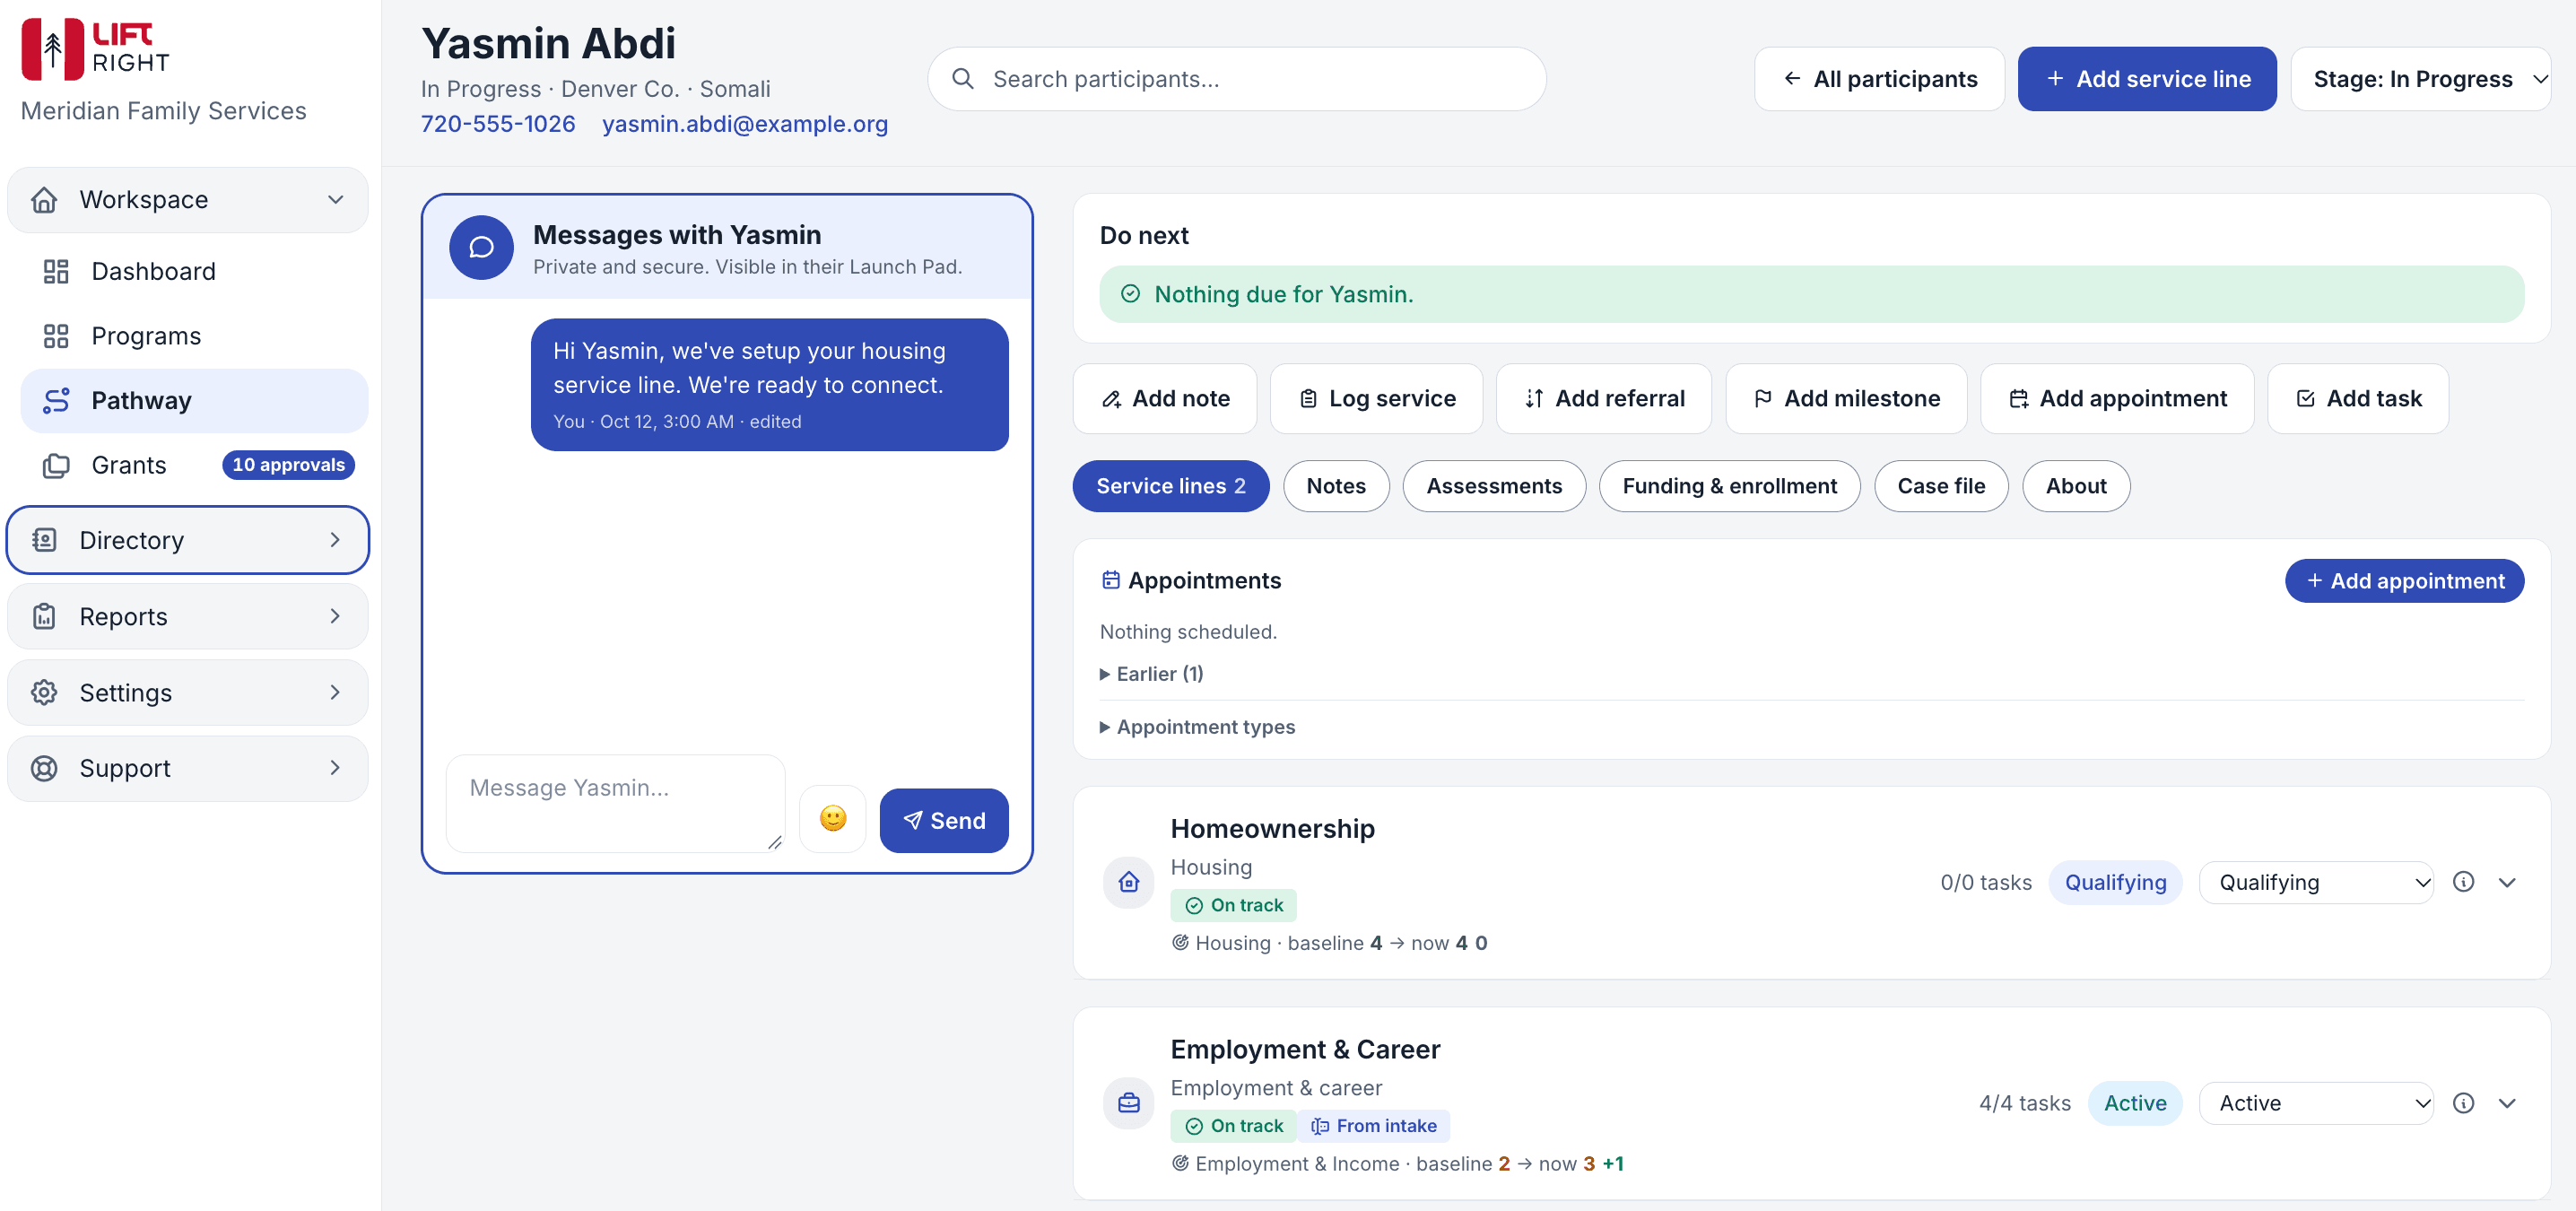Open the About tab
The height and width of the screenshot is (1211, 2576).
click(2075, 486)
